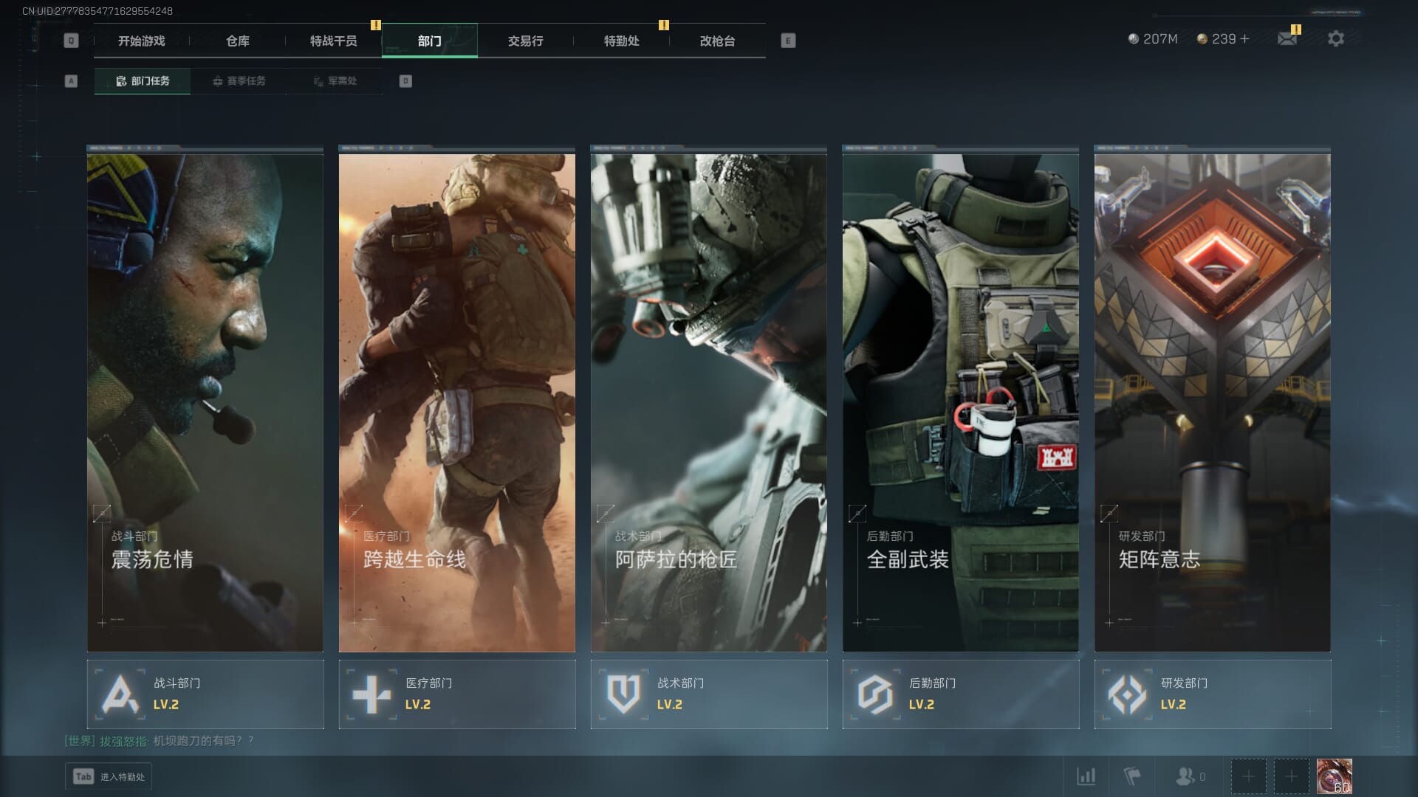Open the friends list icon
The width and height of the screenshot is (1418, 797).
1185,776
